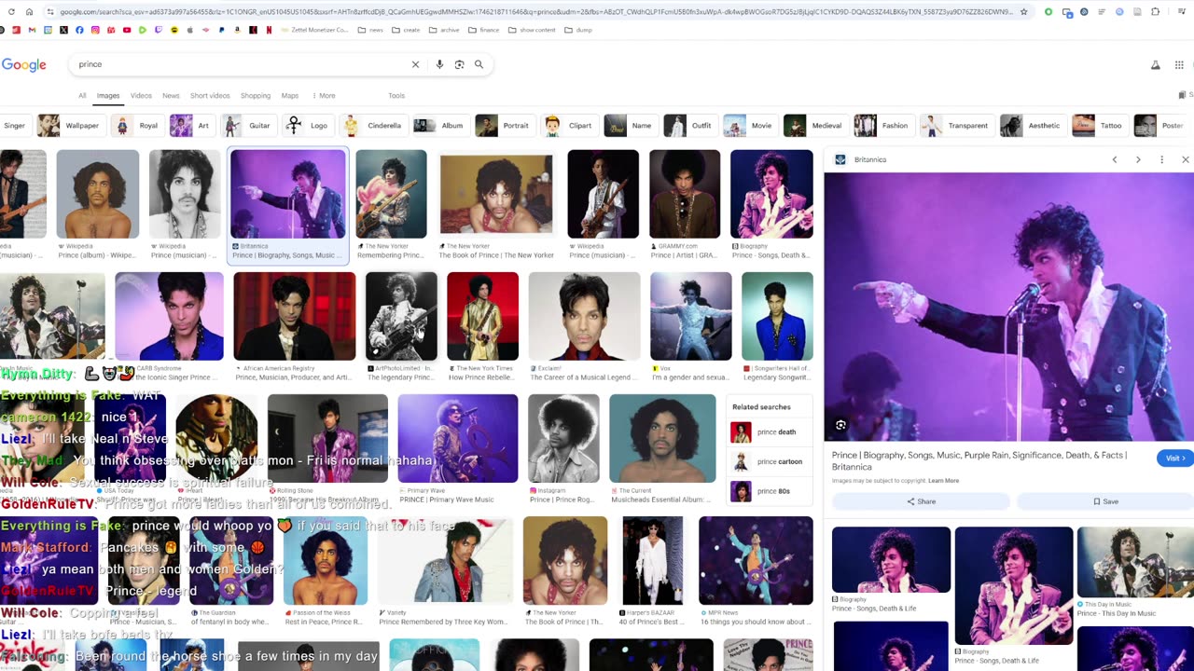
Task: Open the copyright Learn More link
Action: click(x=943, y=481)
